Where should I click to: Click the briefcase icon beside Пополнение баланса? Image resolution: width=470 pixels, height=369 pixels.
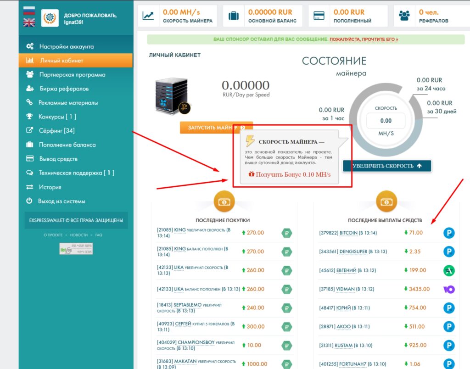tap(29, 145)
